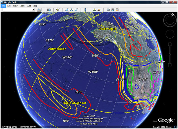The image size is (178, 129).
Task: Minimize the Google Earth window
Action: click(163, 2)
